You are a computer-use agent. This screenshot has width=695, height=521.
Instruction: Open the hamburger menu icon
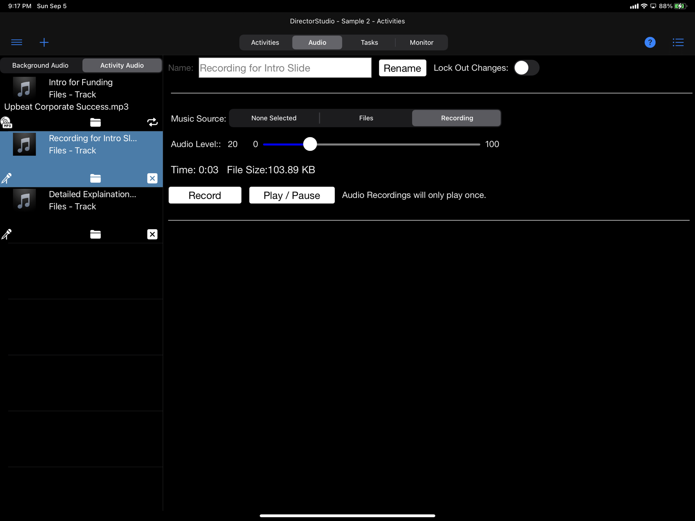17,42
